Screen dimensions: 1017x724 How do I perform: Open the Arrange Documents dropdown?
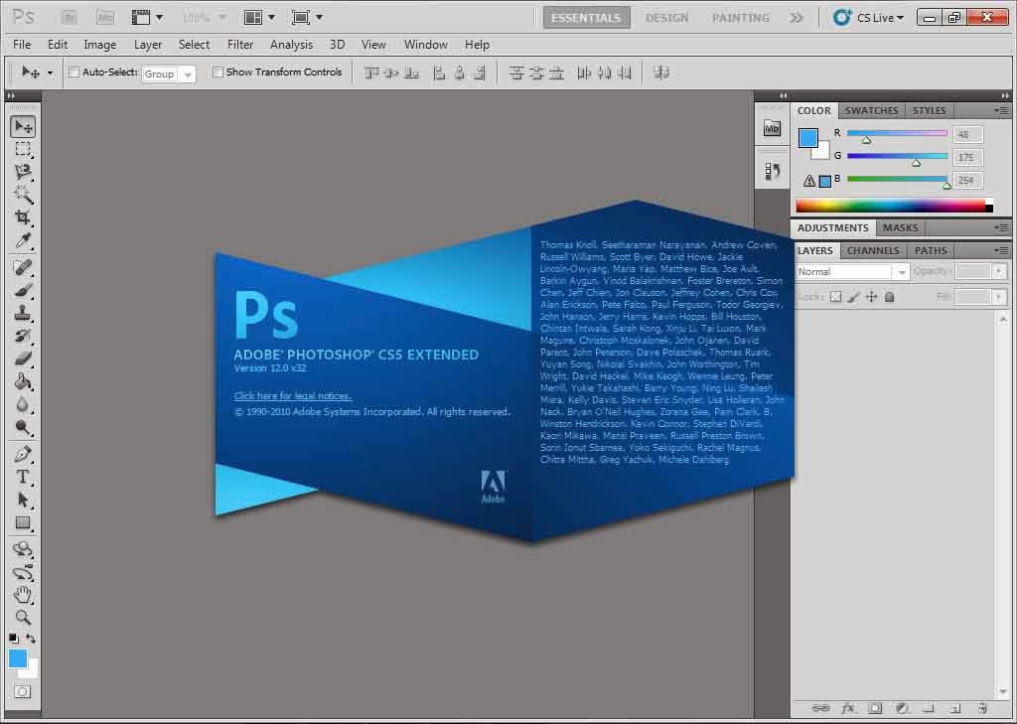tap(259, 18)
